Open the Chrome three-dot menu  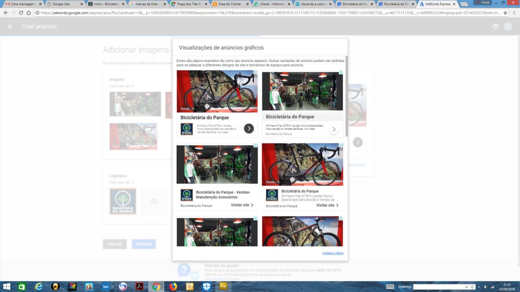tap(514, 13)
